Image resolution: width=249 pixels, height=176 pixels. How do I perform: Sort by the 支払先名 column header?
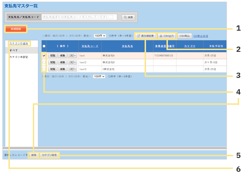tap(127, 46)
